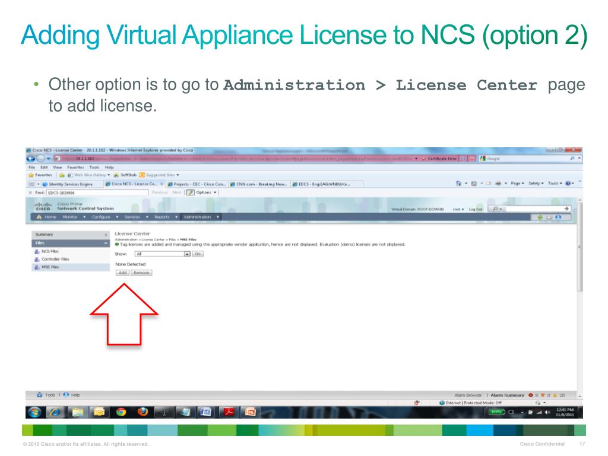Viewport: 608px width, 456px height.
Task: Click the Home icon in the NCS navigation bar
Action: point(39,217)
